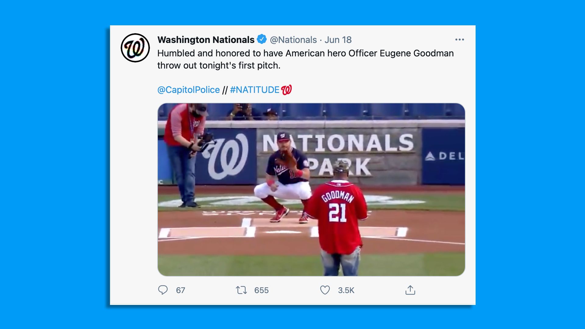This screenshot has height=329, width=585.
Task: Click the share upload icon
Action: pyautogui.click(x=411, y=290)
